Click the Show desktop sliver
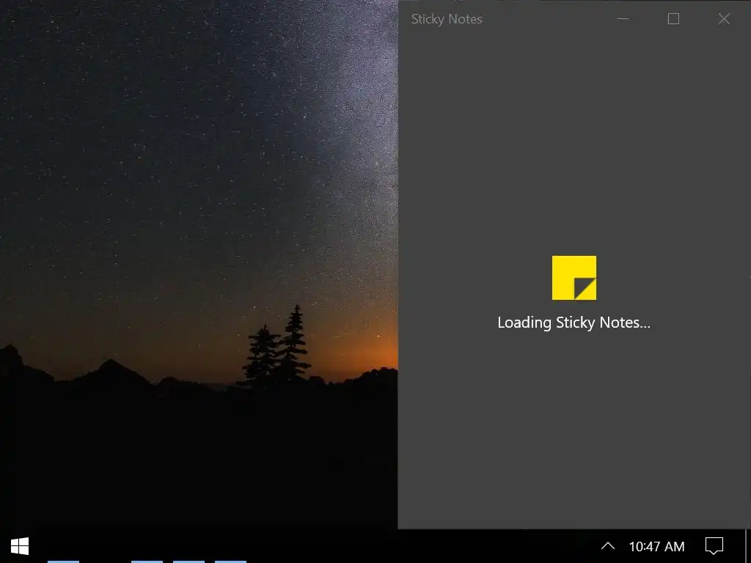751x563 pixels. (x=747, y=545)
